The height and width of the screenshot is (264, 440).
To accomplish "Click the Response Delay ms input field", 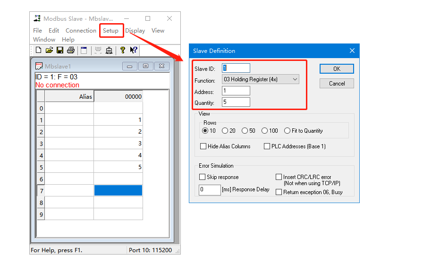I will [210, 190].
